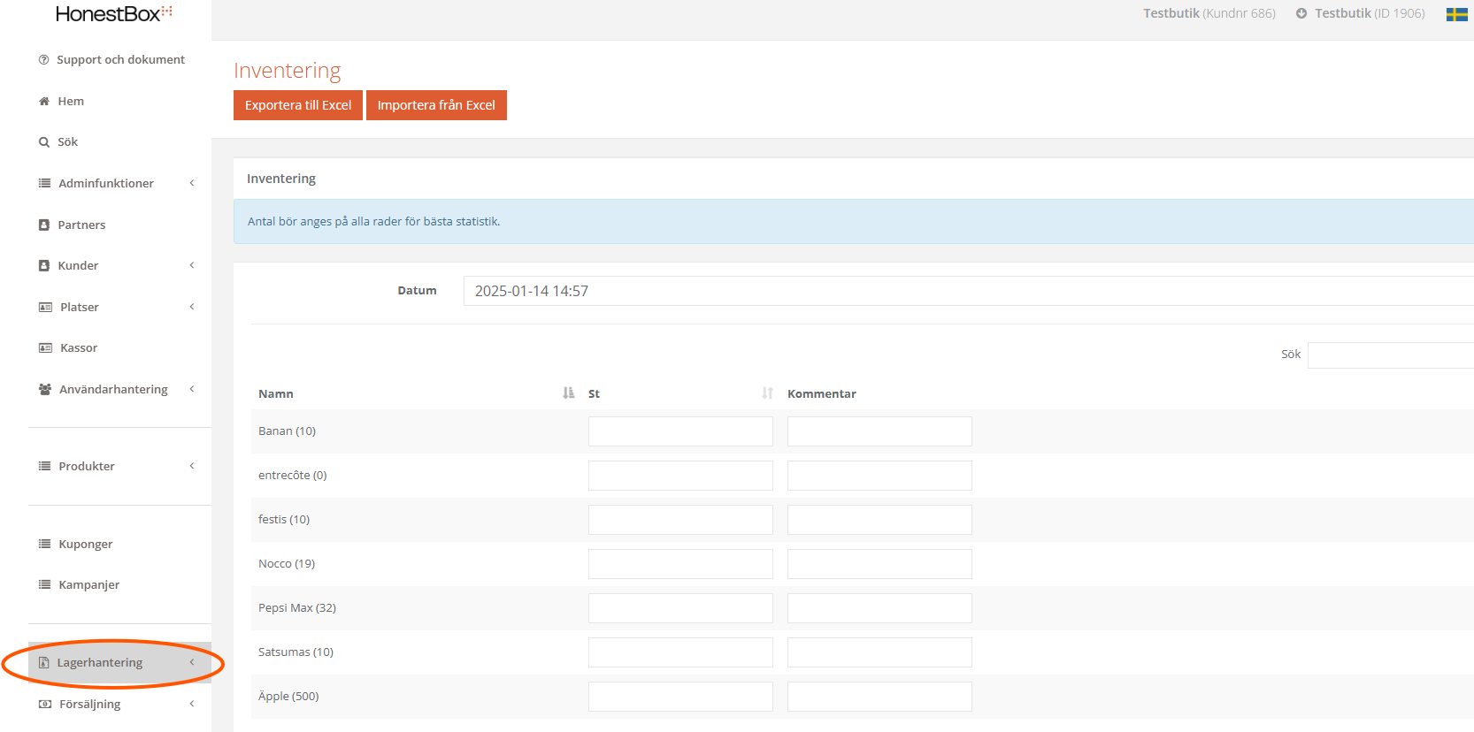Screen dimensions: 1474x732
Task: Click the question mark support icon
Action: [x=44, y=60]
